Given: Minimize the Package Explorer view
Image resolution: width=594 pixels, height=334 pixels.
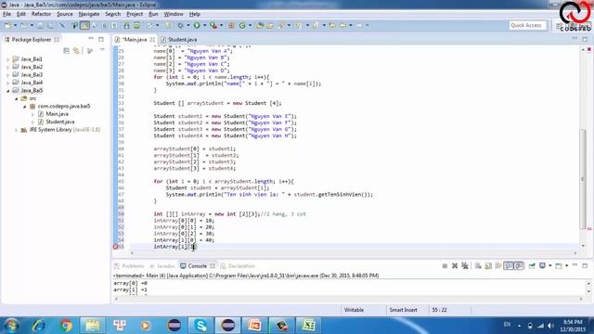Looking at the screenshot, I should [91, 39].
